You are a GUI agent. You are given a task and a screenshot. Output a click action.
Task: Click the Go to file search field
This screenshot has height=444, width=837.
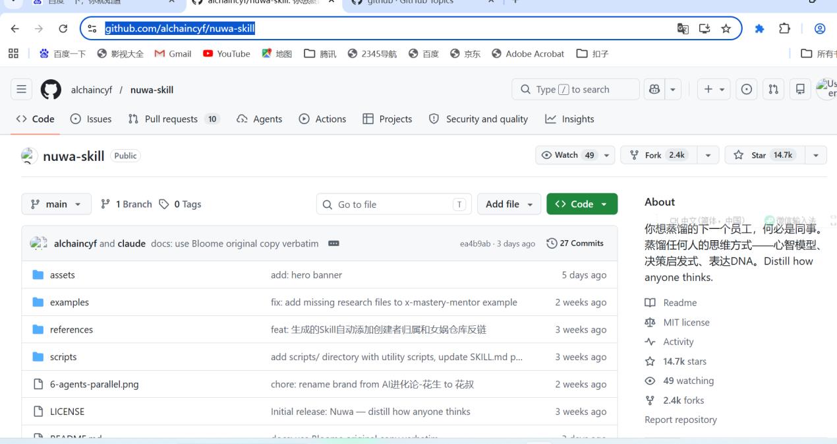coord(394,204)
